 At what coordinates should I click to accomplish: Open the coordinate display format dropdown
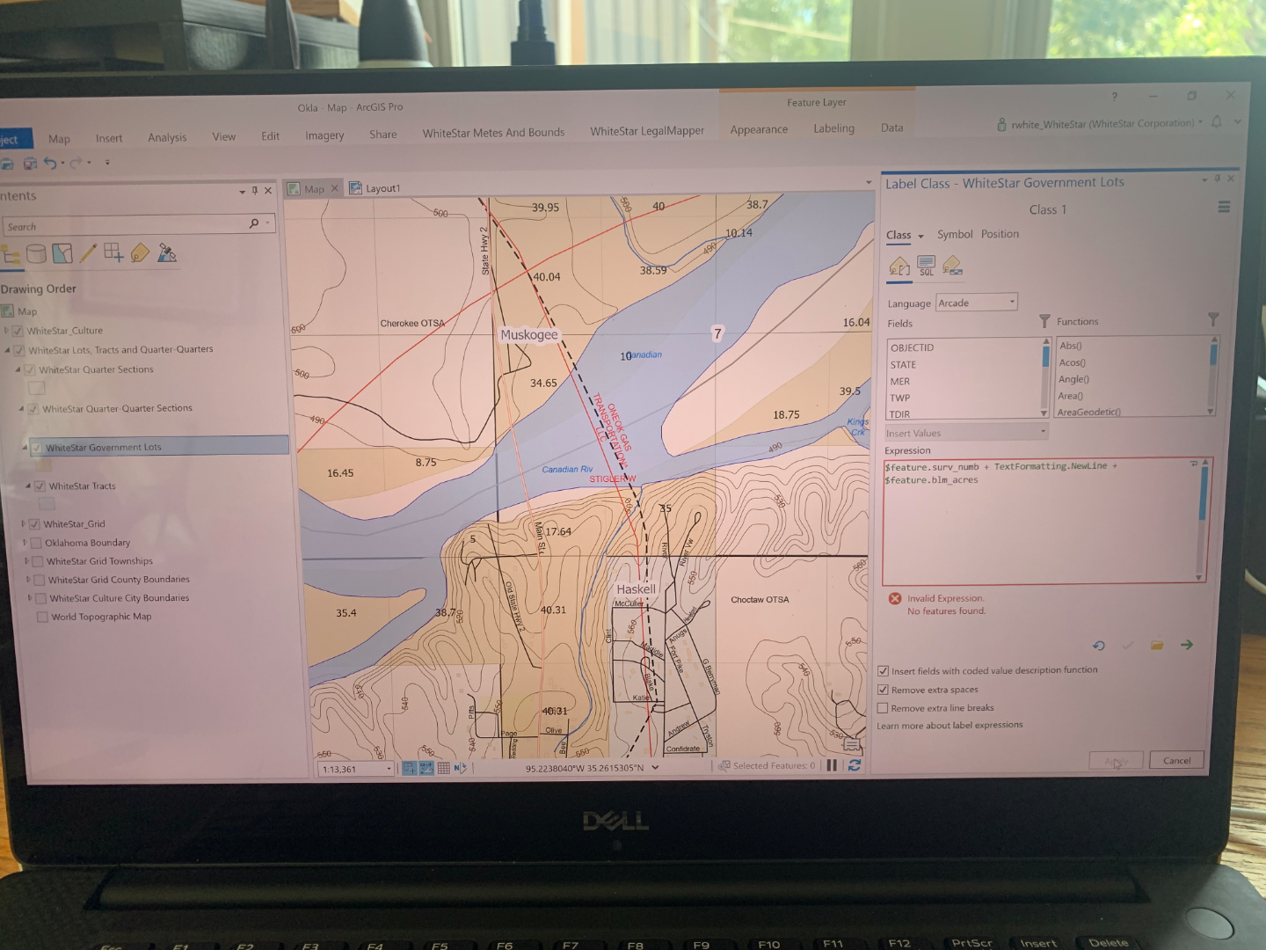click(655, 767)
